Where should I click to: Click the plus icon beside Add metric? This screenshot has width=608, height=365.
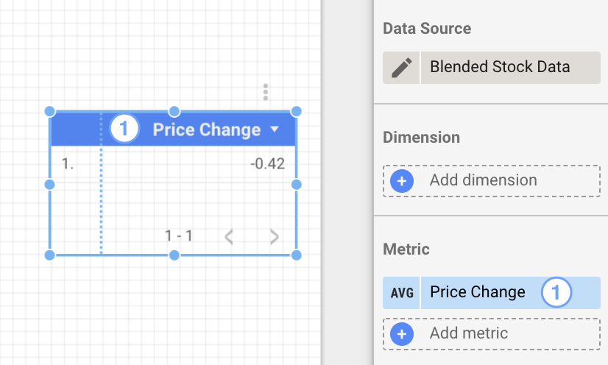coord(402,334)
